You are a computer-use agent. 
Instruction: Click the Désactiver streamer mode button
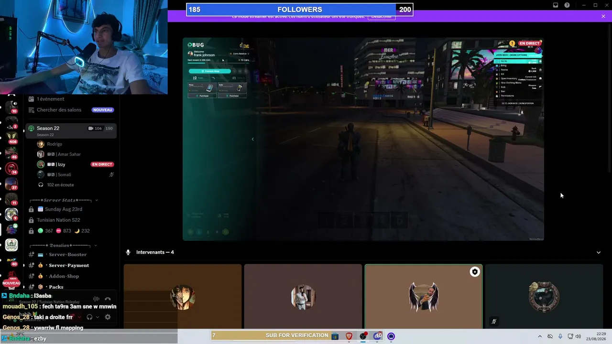(x=382, y=17)
